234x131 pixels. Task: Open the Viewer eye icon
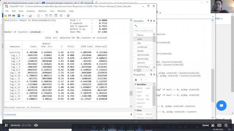coord(23,16)
